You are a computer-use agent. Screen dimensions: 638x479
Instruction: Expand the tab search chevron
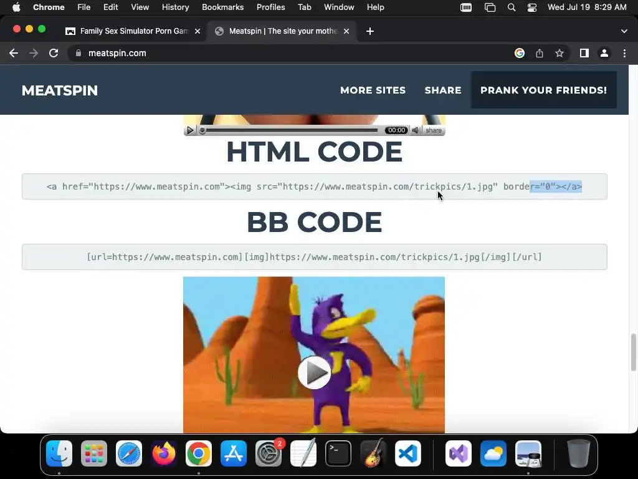click(624, 31)
